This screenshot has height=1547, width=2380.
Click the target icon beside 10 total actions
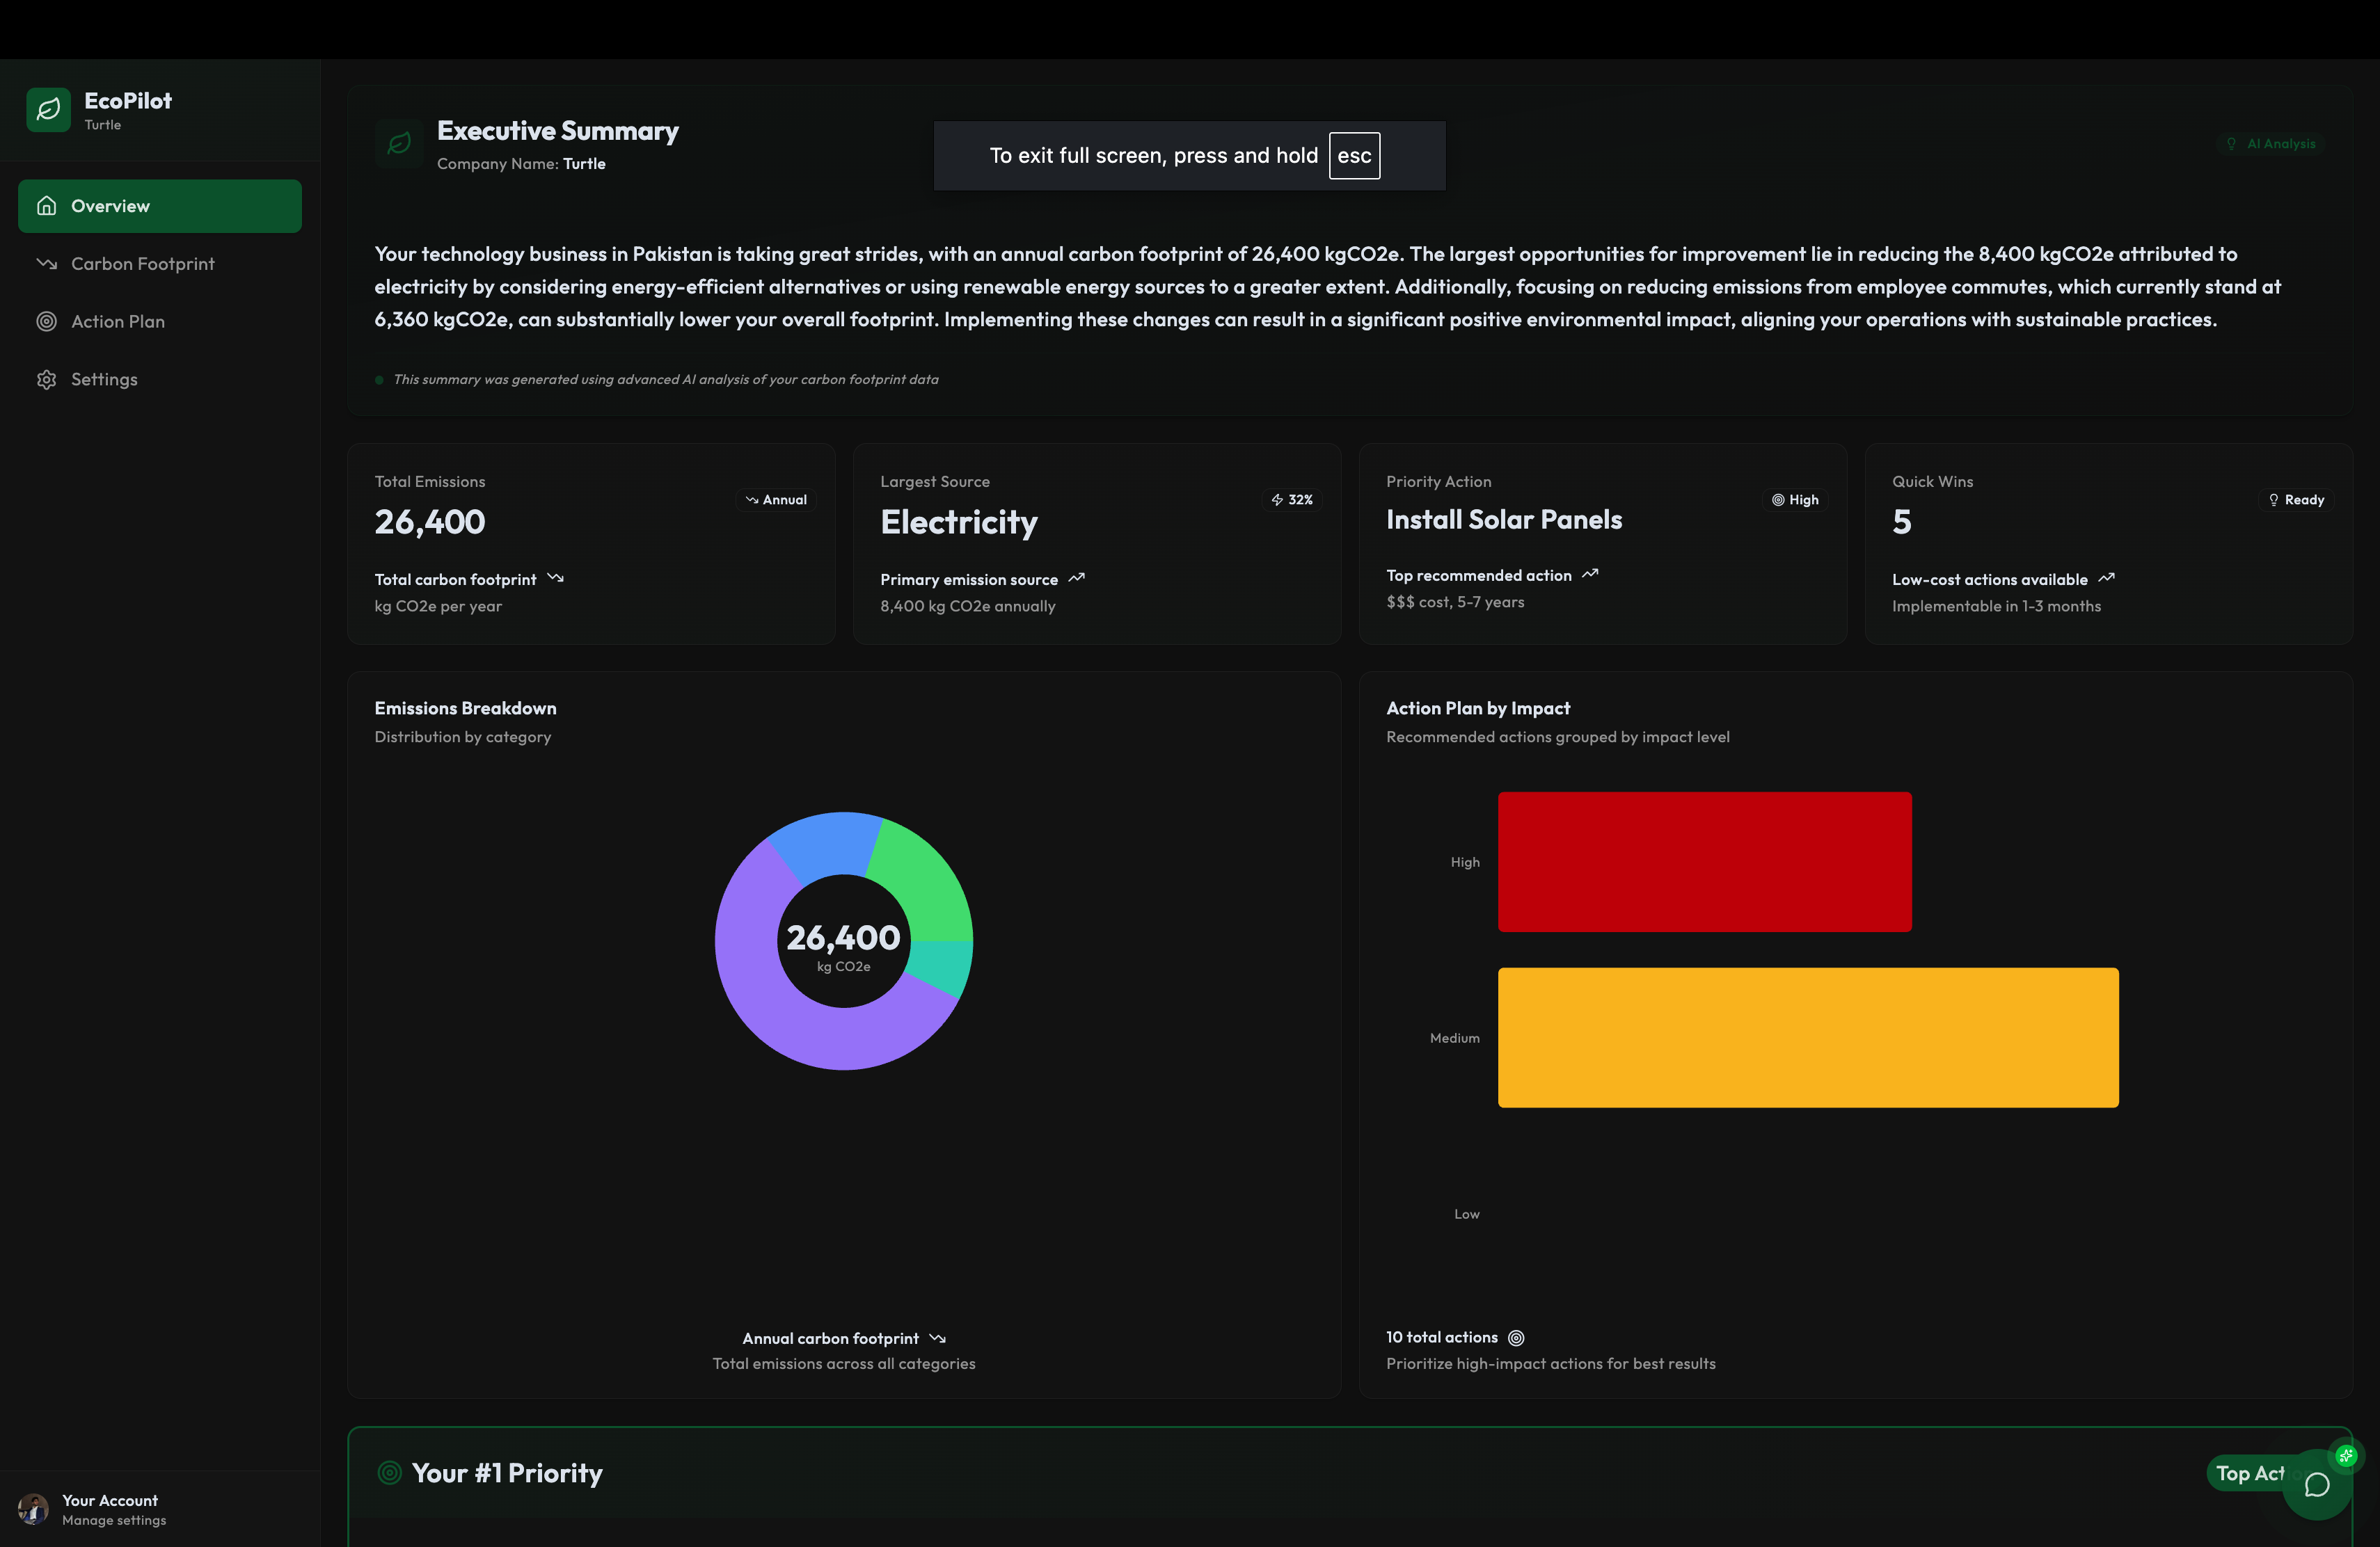1516,1338
